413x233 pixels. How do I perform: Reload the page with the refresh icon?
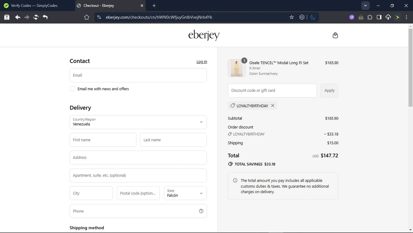pos(36,17)
